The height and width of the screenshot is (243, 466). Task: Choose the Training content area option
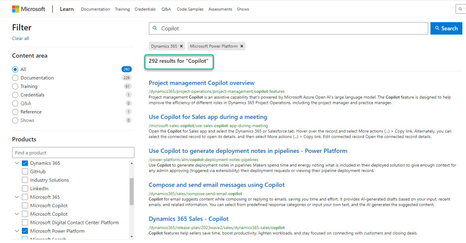(x=15, y=86)
